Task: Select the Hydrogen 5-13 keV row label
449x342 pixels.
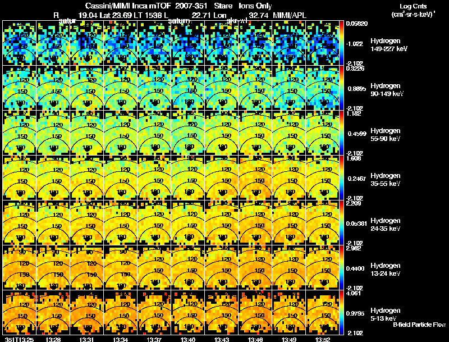Action: point(386,314)
